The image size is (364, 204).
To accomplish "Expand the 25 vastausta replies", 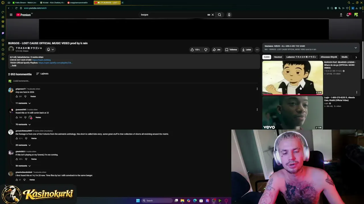I will (23, 145).
